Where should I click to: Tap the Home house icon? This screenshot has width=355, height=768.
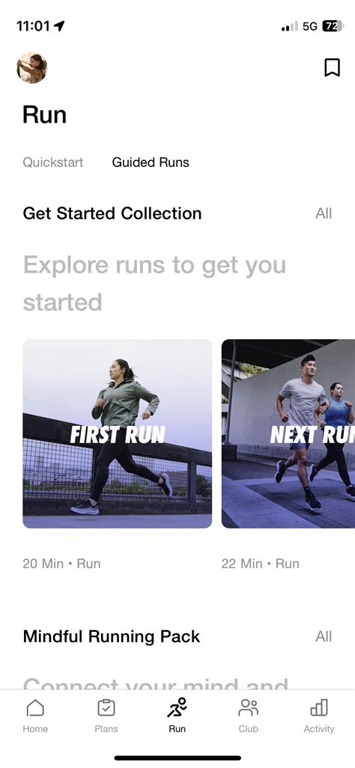point(35,707)
